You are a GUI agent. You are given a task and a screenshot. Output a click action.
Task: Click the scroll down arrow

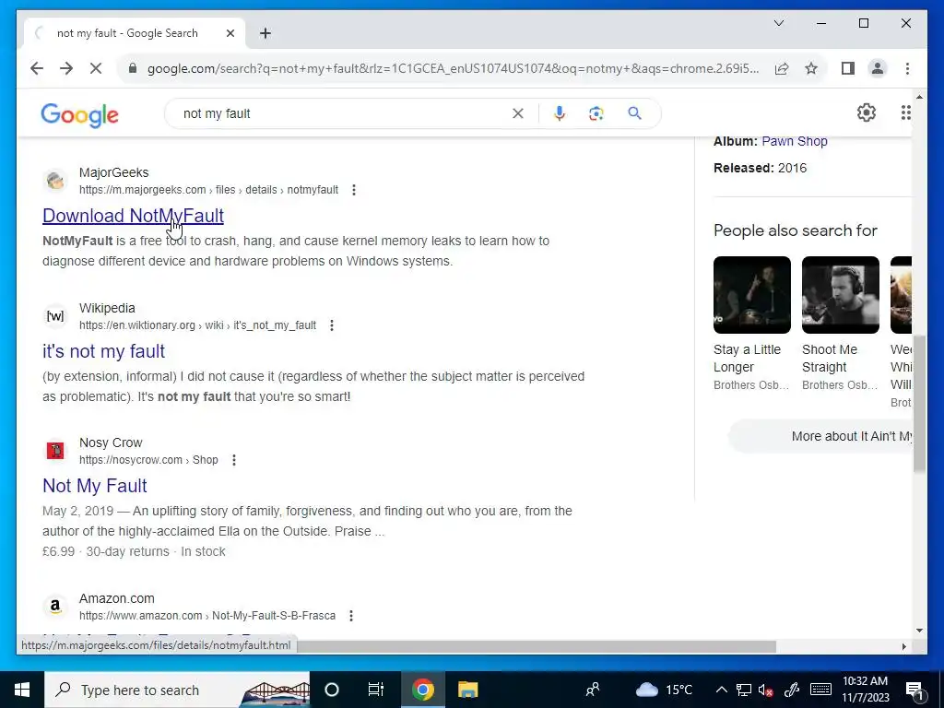click(x=919, y=631)
